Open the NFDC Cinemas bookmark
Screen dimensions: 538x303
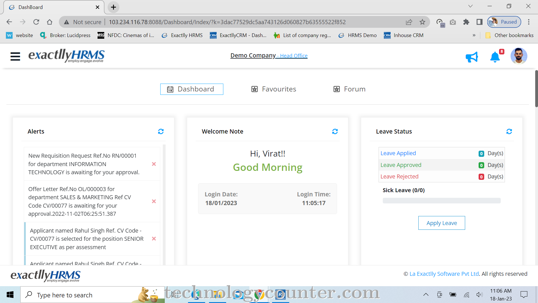pyautogui.click(x=126, y=35)
